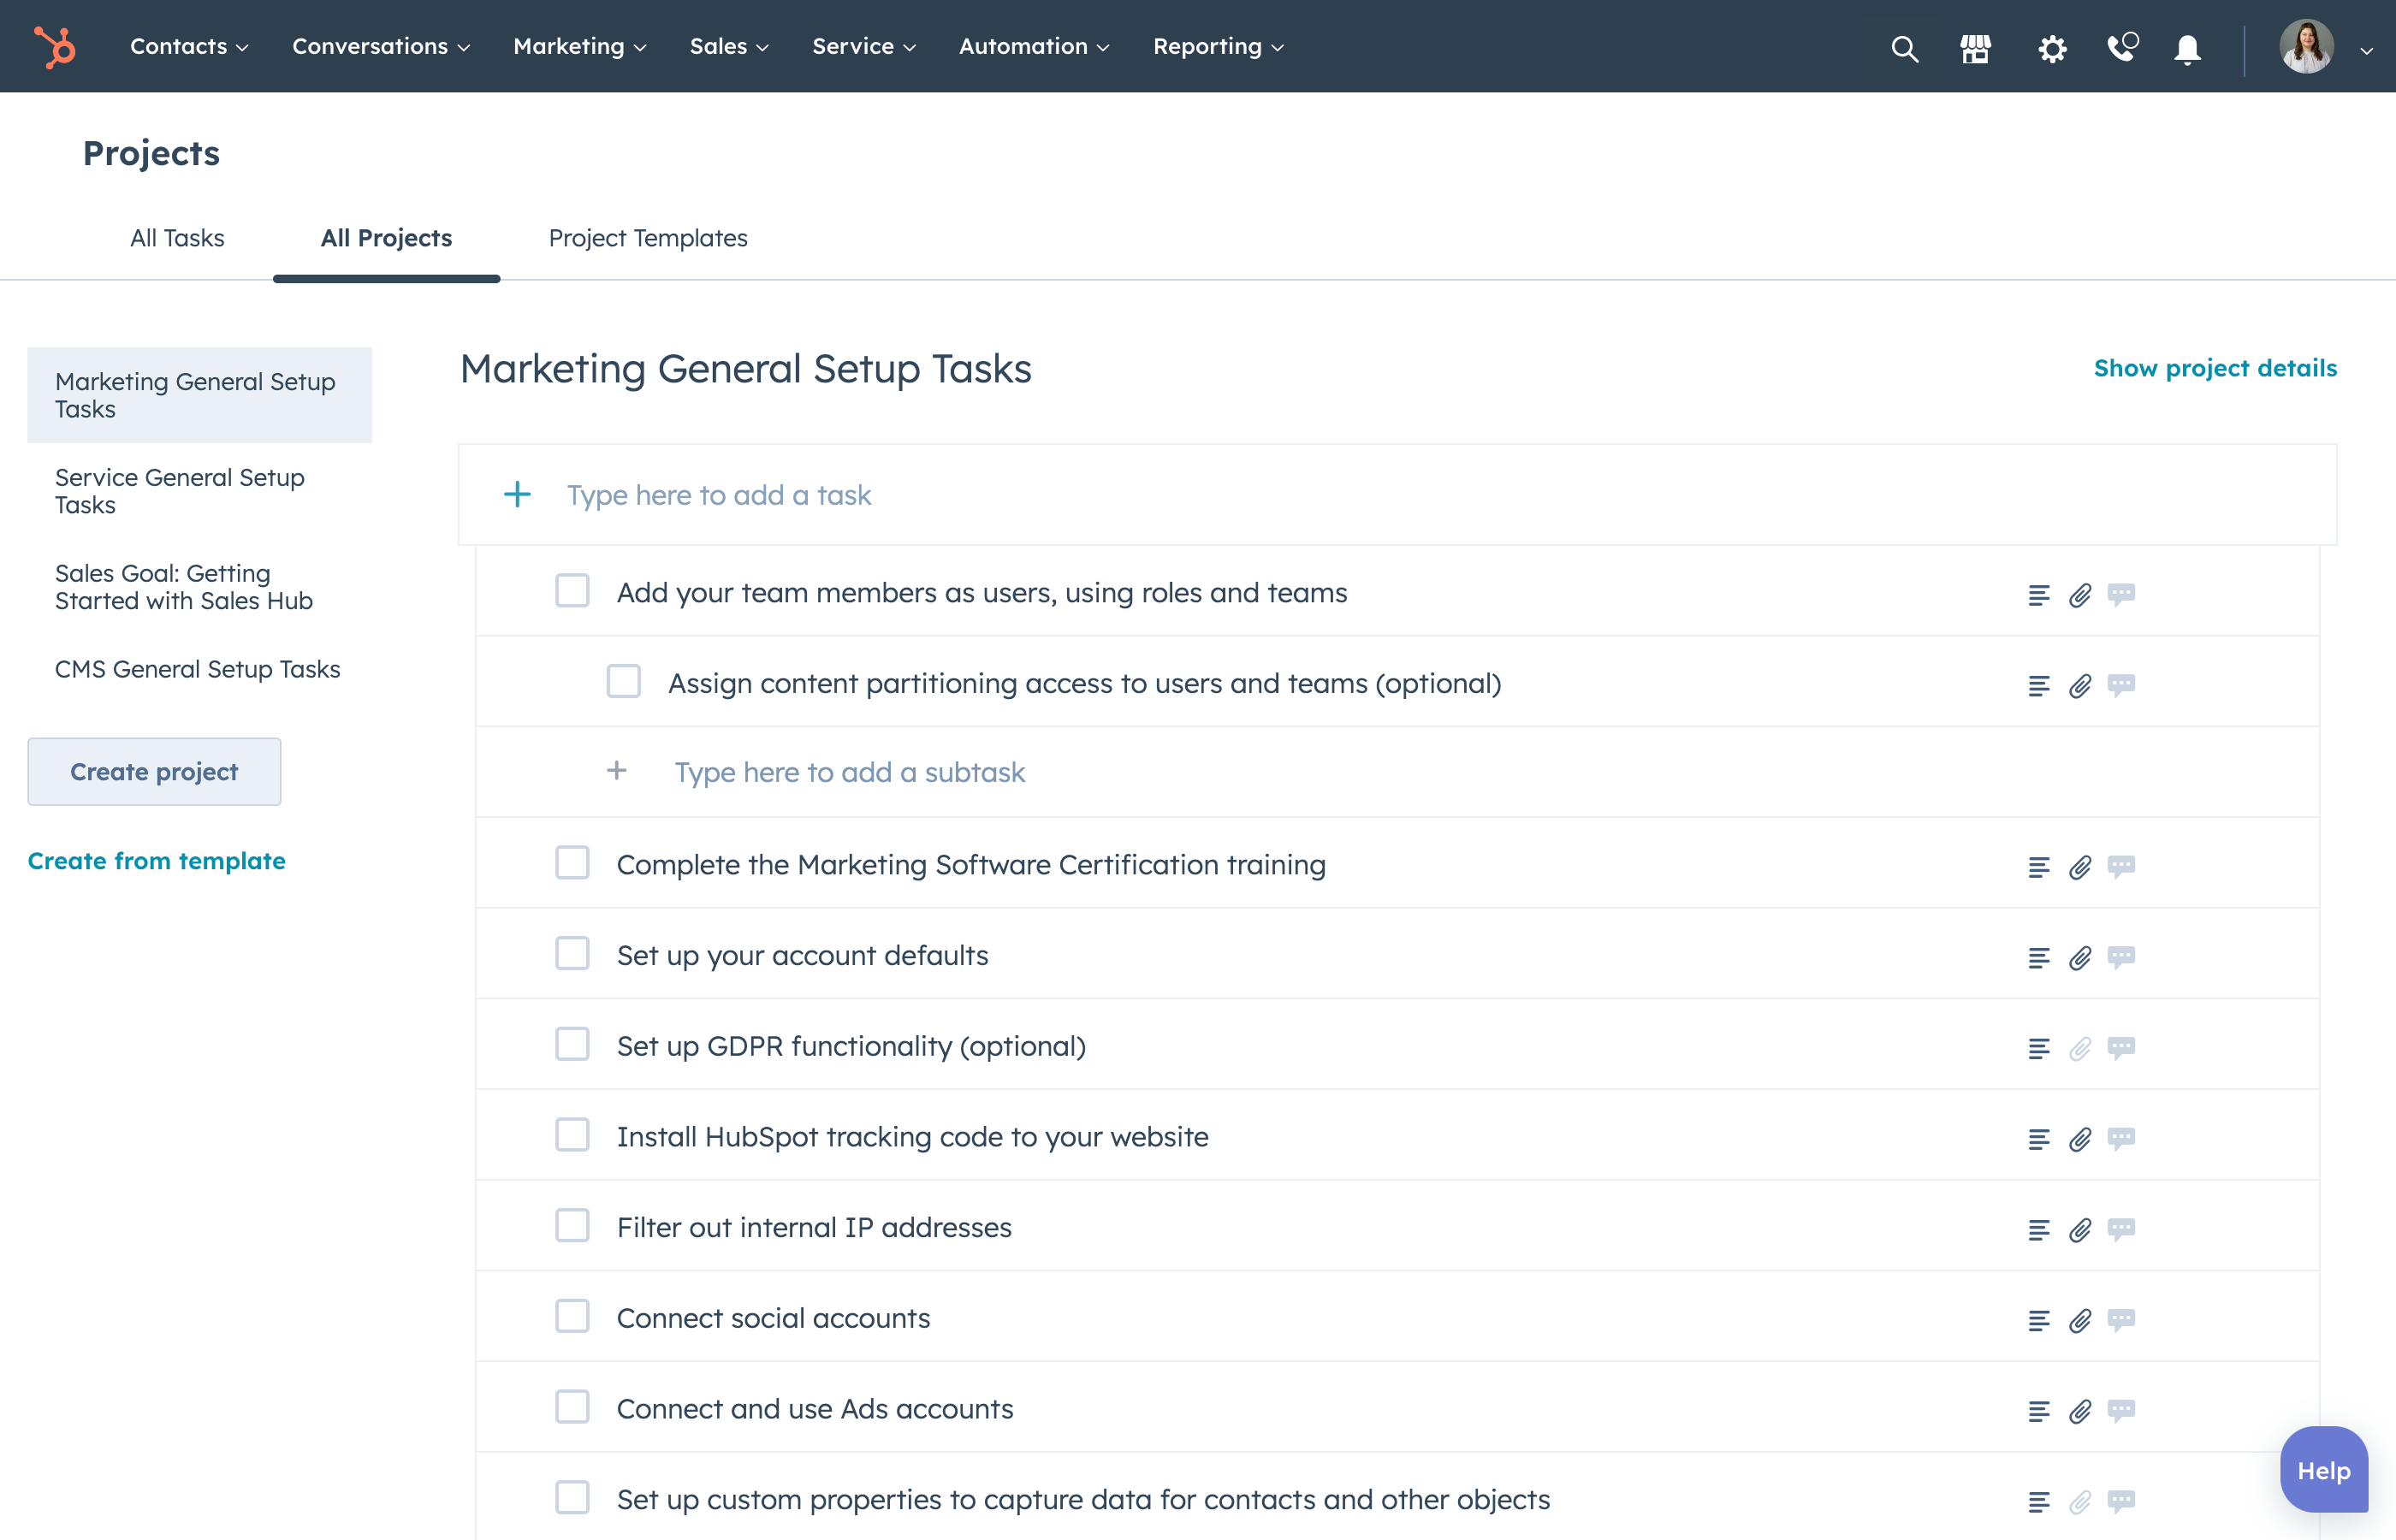
Task: Expand the Contacts menu
Action: [x=189, y=46]
